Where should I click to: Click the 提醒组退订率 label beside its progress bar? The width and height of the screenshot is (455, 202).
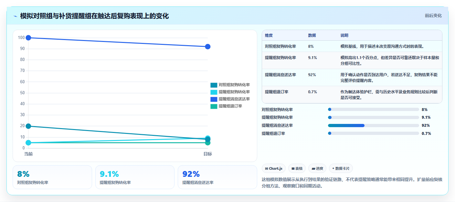click(x=273, y=133)
